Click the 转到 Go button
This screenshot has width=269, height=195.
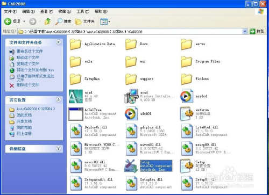(257, 32)
